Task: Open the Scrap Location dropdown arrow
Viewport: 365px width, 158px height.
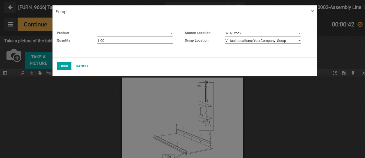Action: coord(300,41)
